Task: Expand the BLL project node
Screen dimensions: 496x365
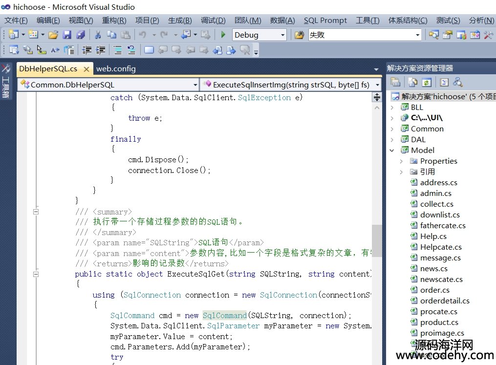Action: click(x=392, y=107)
